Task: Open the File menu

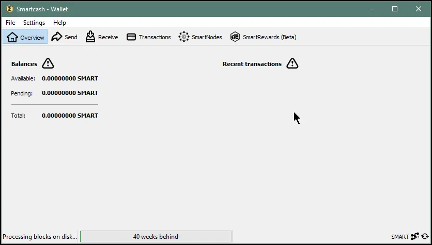Action: [10, 23]
